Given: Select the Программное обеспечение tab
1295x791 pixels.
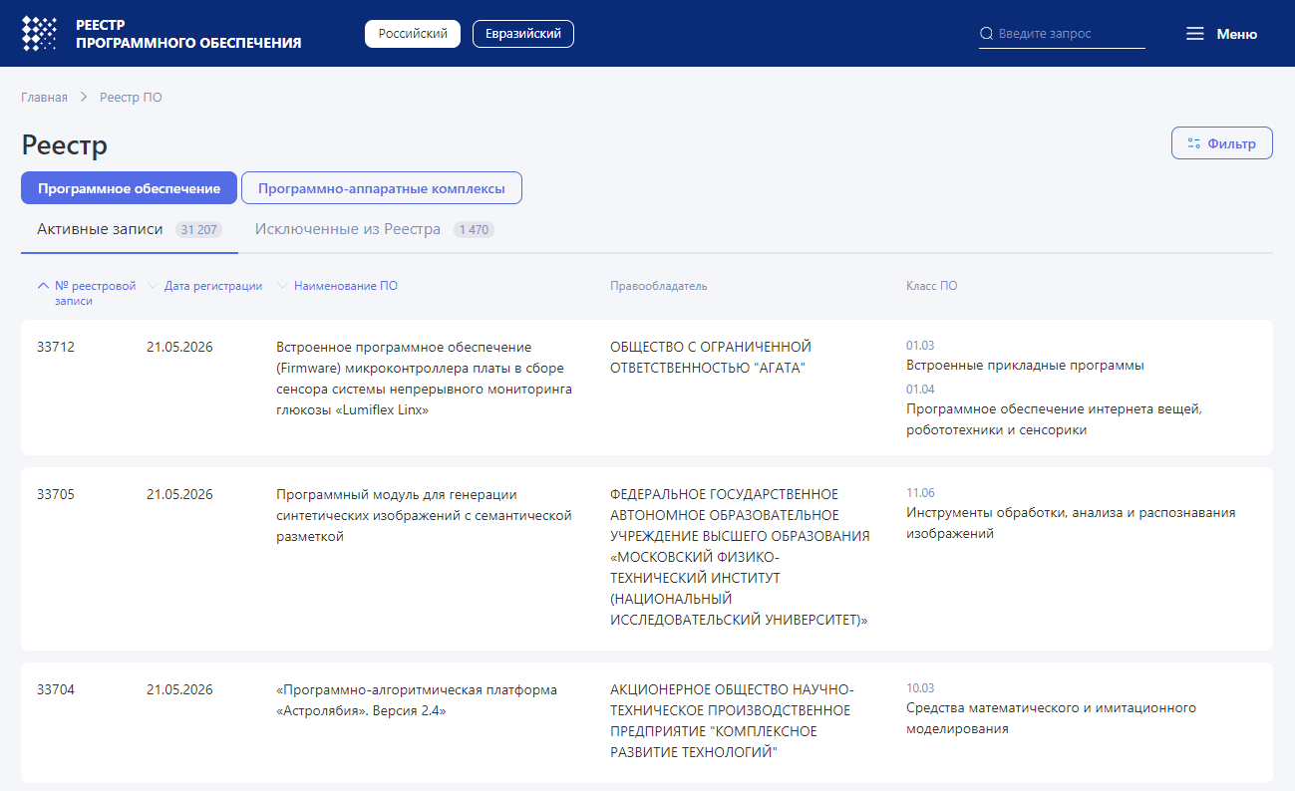Looking at the screenshot, I should (129, 188).
